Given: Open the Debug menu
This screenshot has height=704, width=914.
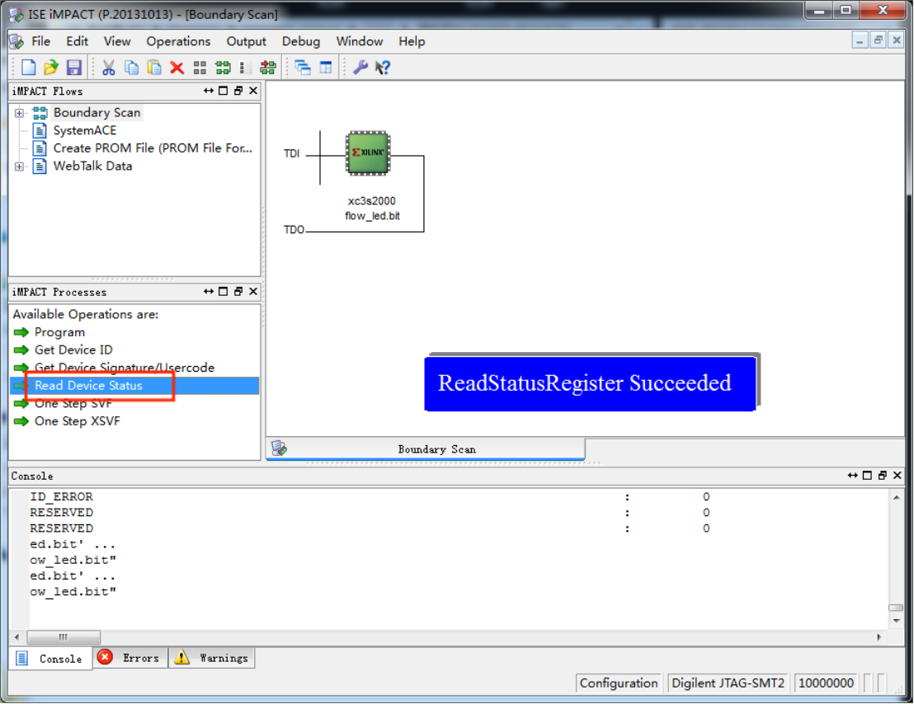Looking at the screenshot, I should coord(301,41).
